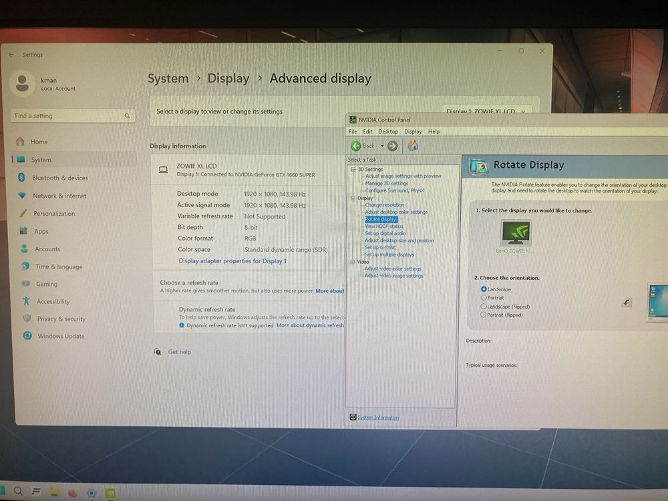Open File Explorer from the taskbar
This screenshot has width=668, height=501.
54,492
